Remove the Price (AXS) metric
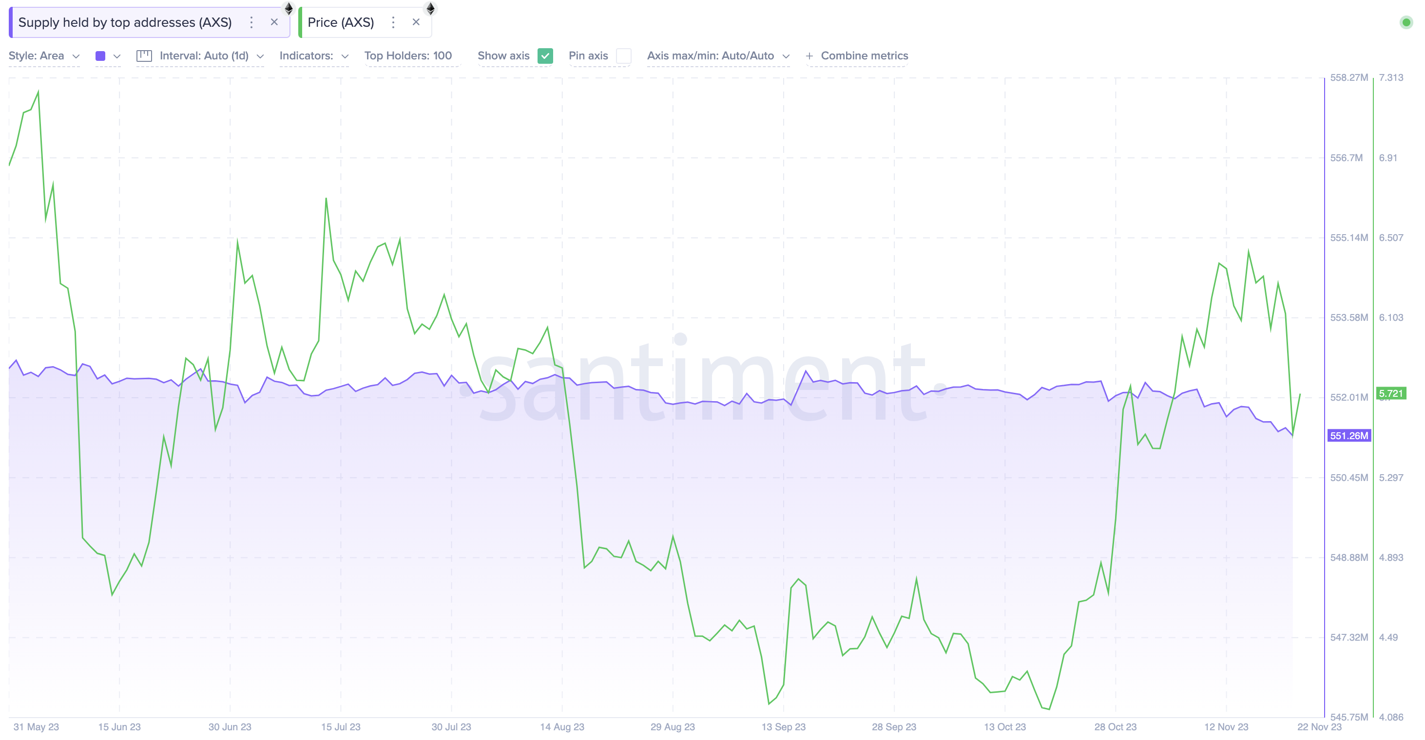1425x740 pixels. coord(416,22)
